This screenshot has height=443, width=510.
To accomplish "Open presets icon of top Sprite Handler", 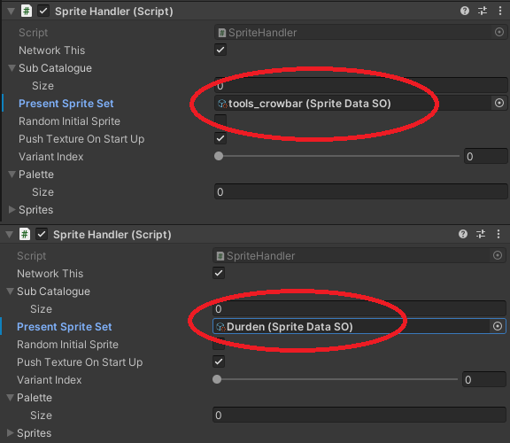I will click(x=483, y=11).
